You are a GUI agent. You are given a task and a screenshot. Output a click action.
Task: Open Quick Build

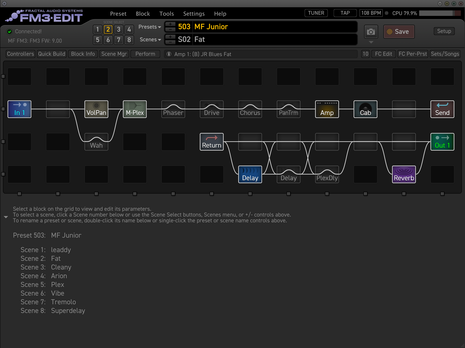point(52,54)
